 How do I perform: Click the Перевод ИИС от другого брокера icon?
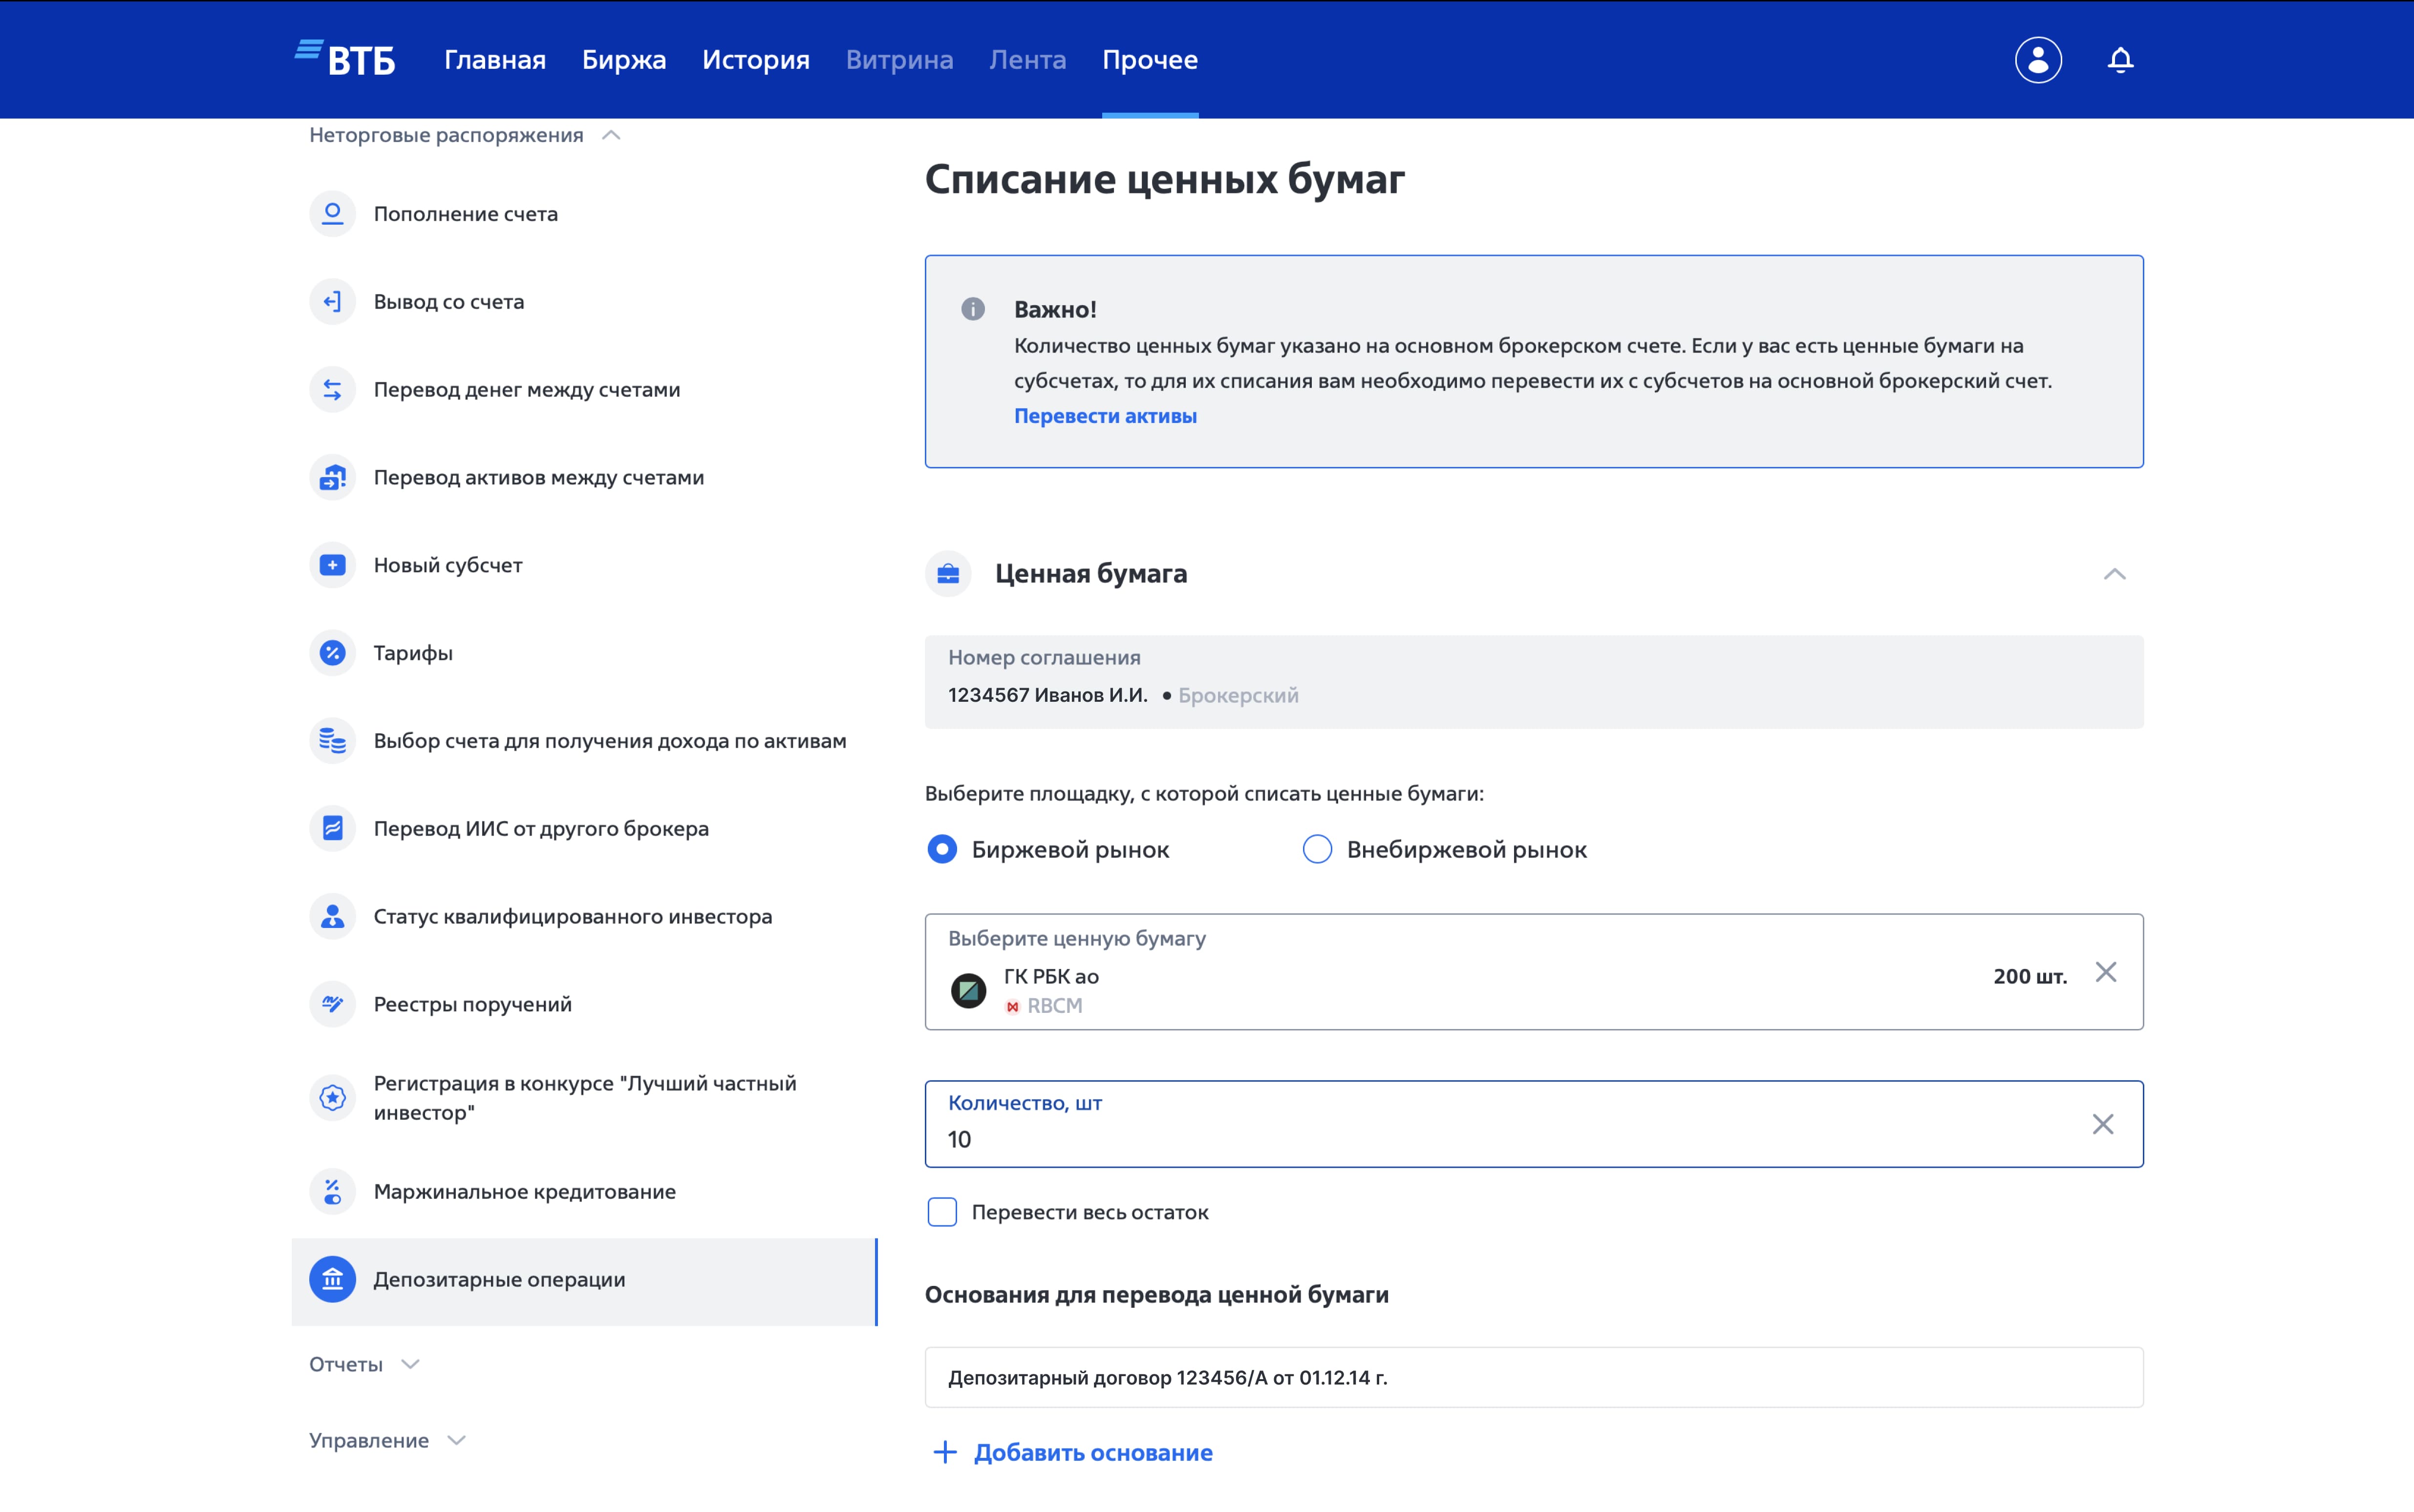(x=332, y=828)
